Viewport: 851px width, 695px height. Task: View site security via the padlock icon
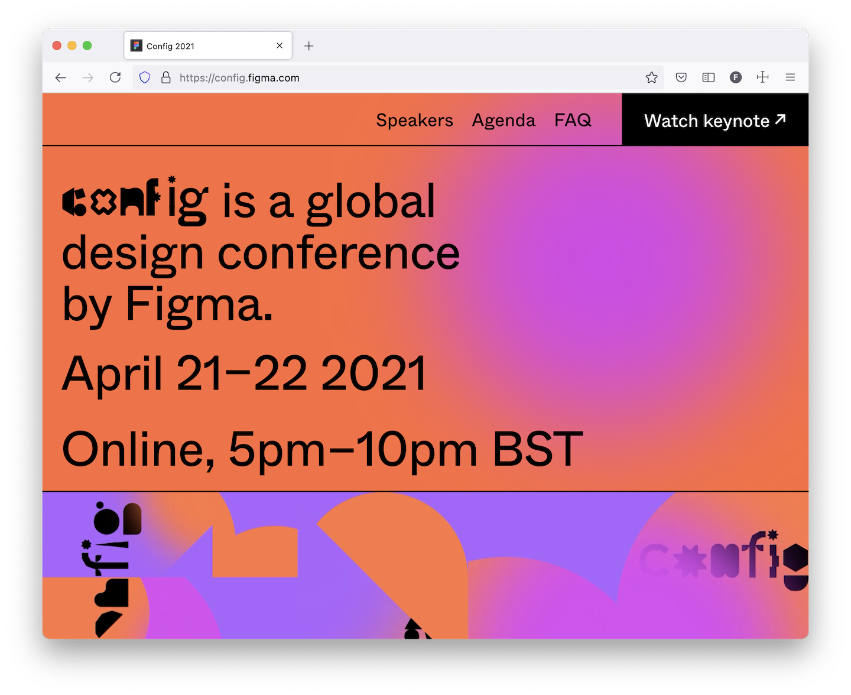tap(166, 77)
